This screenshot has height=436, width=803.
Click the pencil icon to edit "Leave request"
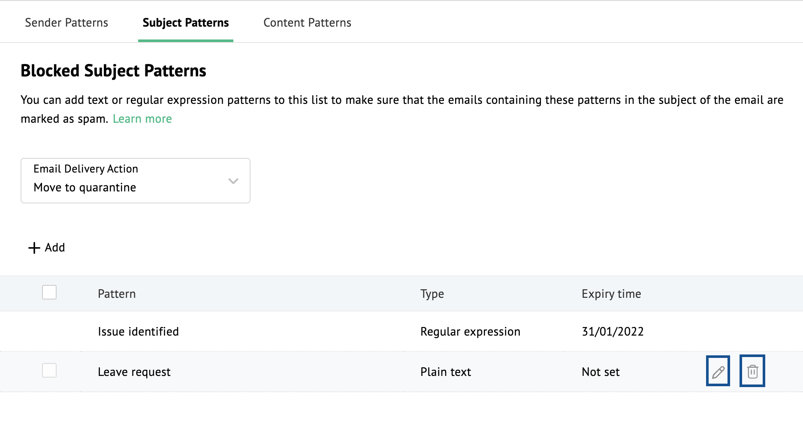[718, 371]
